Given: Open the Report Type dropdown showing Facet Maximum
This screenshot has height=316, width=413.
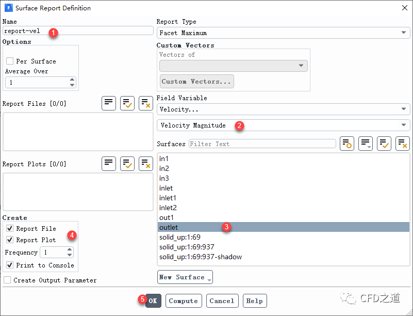Looking at the screenshot, I should coord(283,33).
